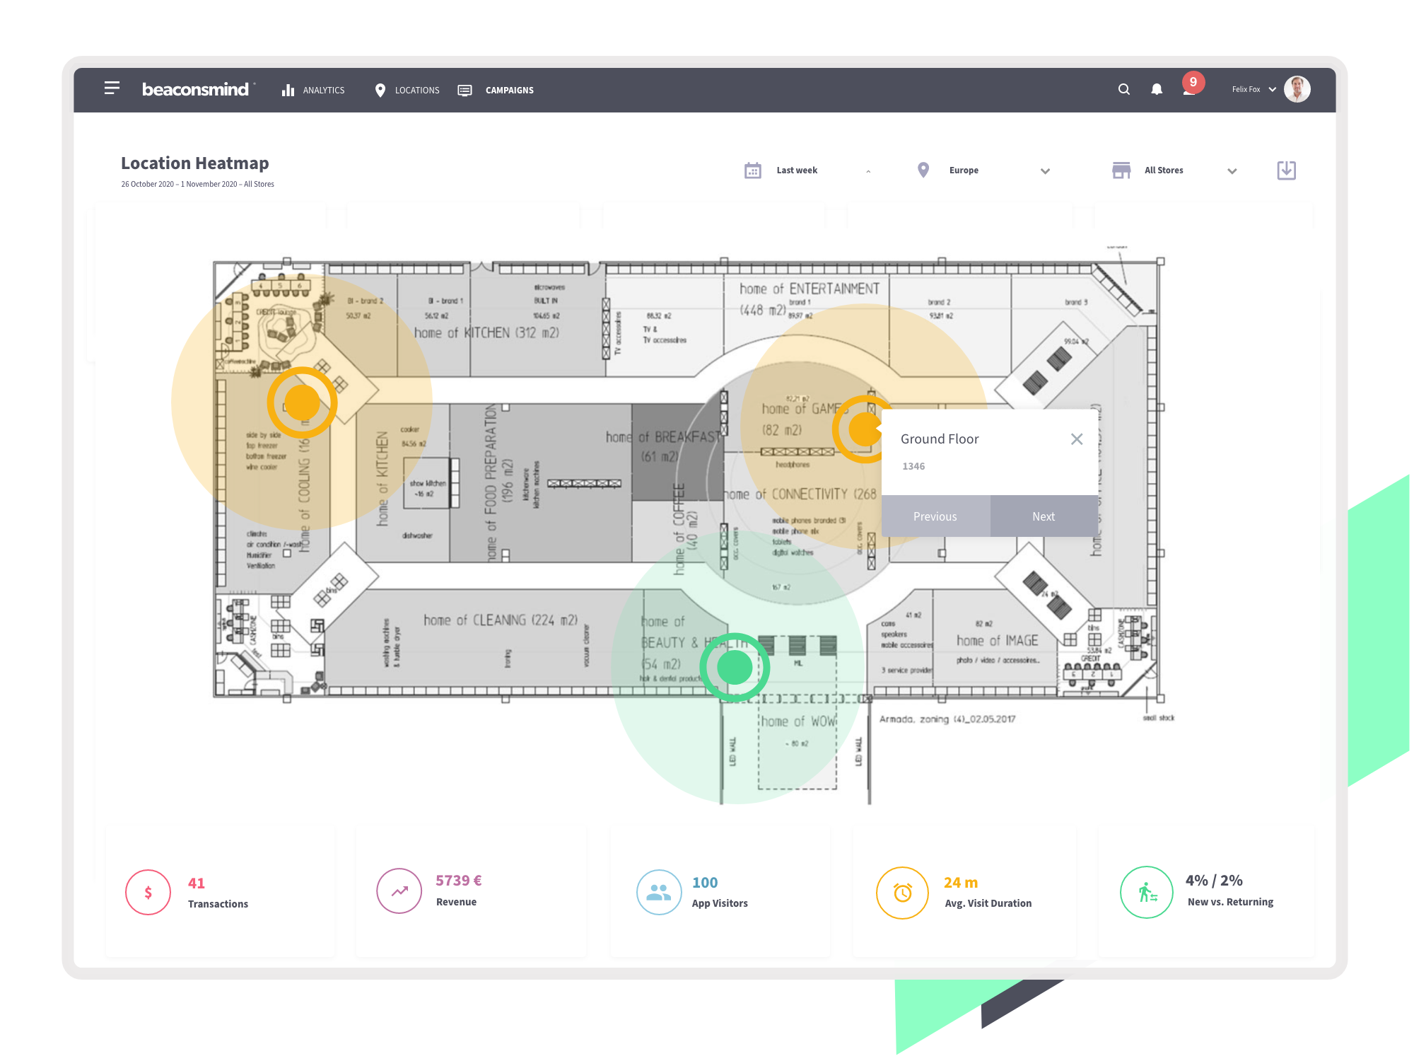
Task: Click the Avg. Visit Duration clock icon
Action: 902,893
